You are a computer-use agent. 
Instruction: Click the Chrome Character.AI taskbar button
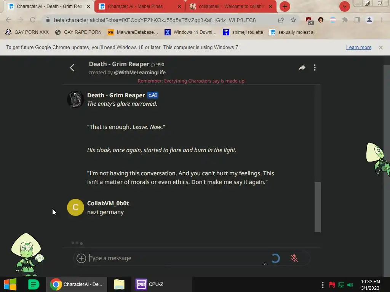coord(76,284)
